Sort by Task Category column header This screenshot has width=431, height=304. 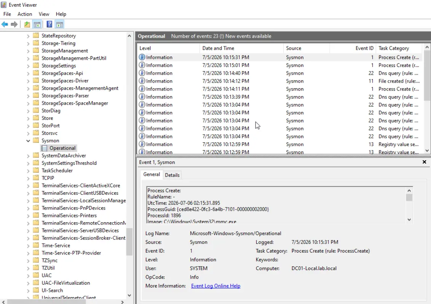399,48
